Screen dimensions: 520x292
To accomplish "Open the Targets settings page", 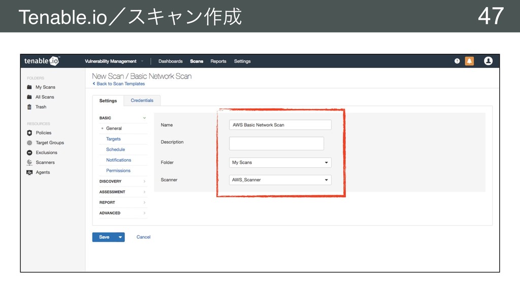I will pyautogui.click(x=113, y=139).
